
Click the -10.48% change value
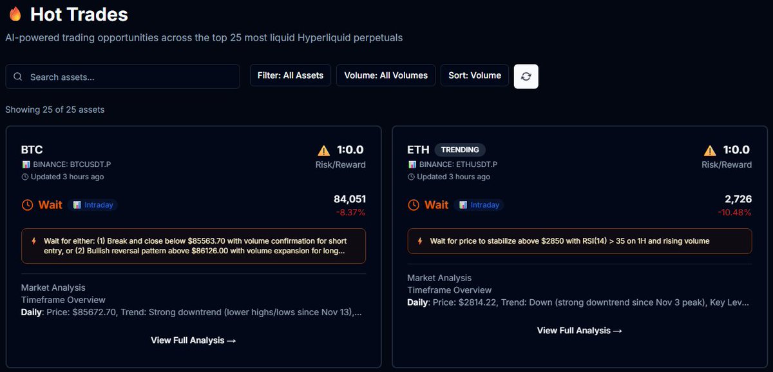point(735,212)
